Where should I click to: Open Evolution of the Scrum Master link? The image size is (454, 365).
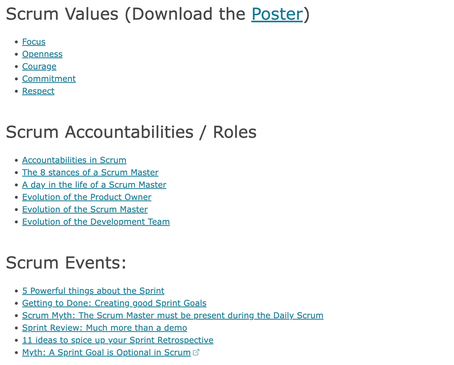click(85, 209)
